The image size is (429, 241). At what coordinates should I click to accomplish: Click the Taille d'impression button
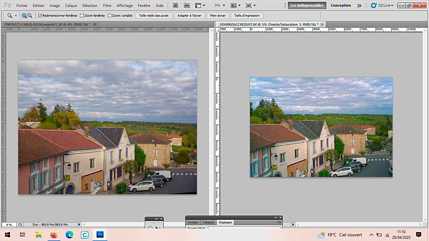pyautogui.click(x=247, y=16)
